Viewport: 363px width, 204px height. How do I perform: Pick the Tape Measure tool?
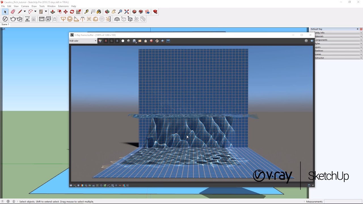pos(86,12)
